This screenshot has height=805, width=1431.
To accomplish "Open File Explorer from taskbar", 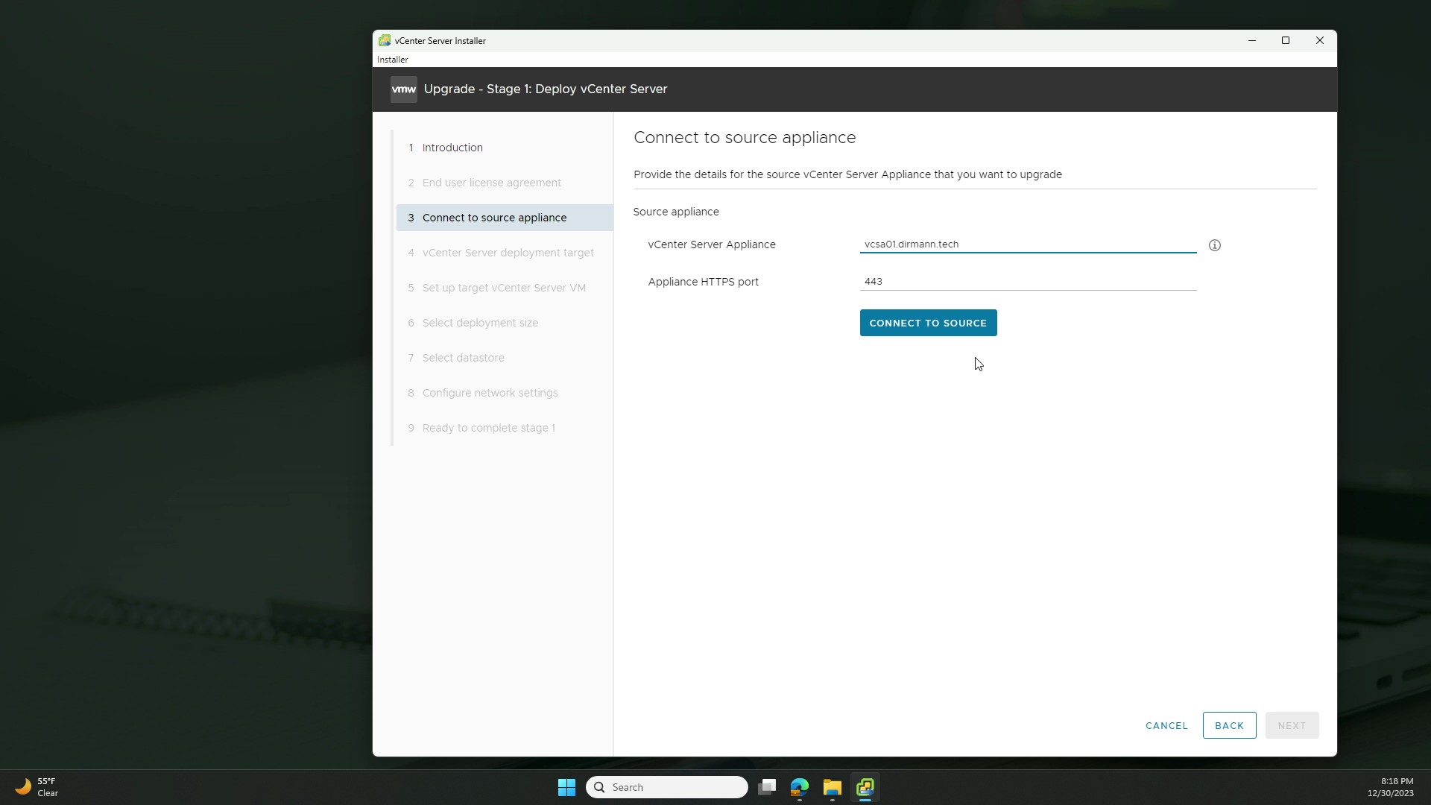I will (x=833, y=787).
